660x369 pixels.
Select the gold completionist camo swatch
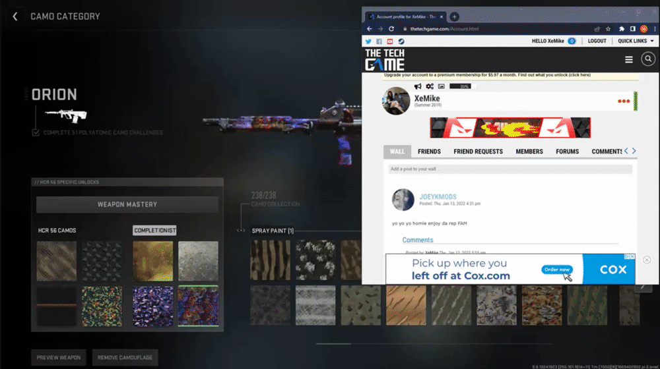[x=153, y=261]
